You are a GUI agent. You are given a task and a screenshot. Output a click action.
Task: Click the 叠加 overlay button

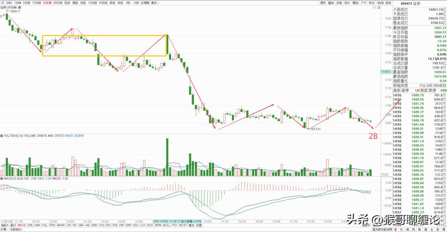pos(331,3)
